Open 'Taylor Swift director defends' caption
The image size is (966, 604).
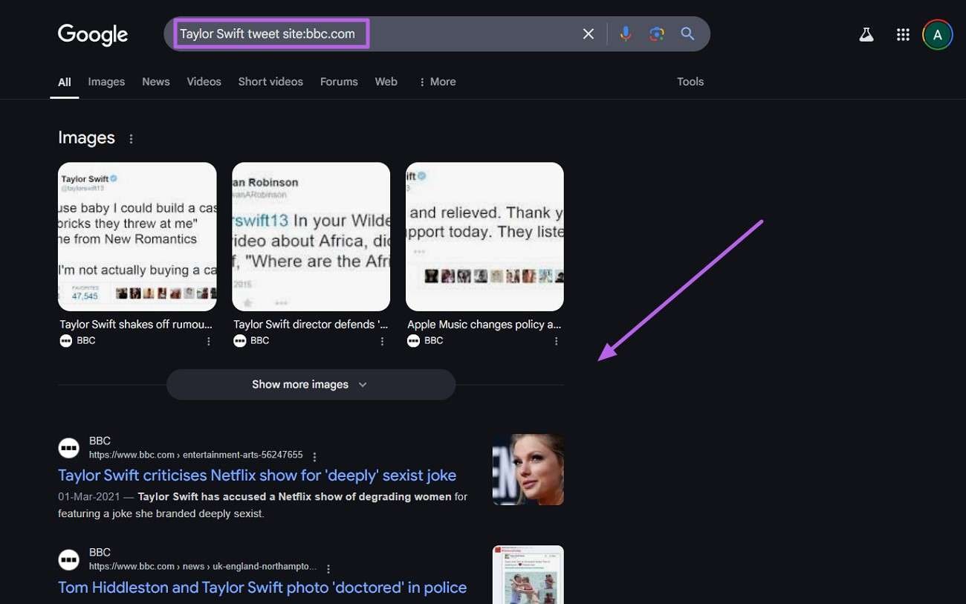pyautogui.click(x=311, y=325)
